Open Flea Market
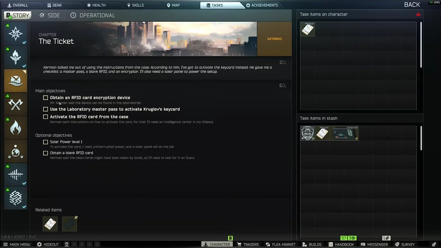 coord(280,244)
